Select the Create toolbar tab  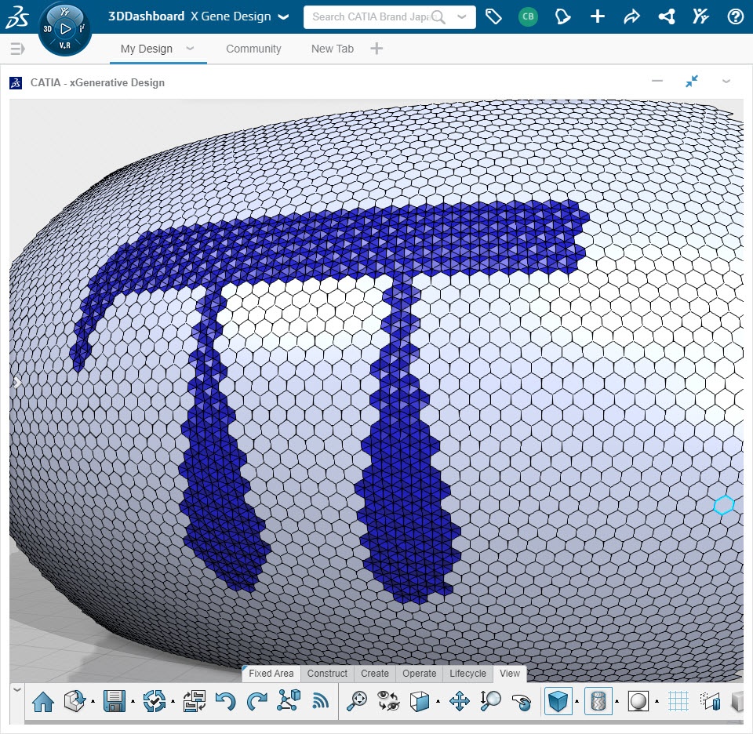click(375, 674)
